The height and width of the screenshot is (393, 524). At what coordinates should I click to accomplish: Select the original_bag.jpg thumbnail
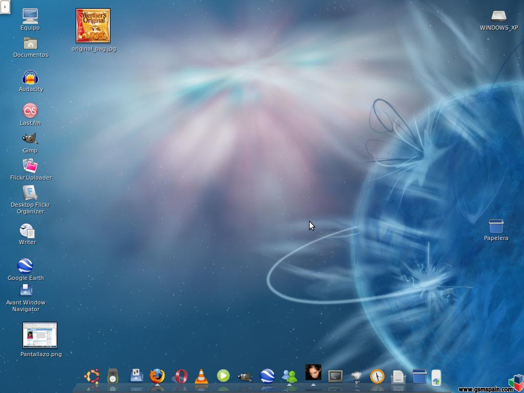point(93,26)
